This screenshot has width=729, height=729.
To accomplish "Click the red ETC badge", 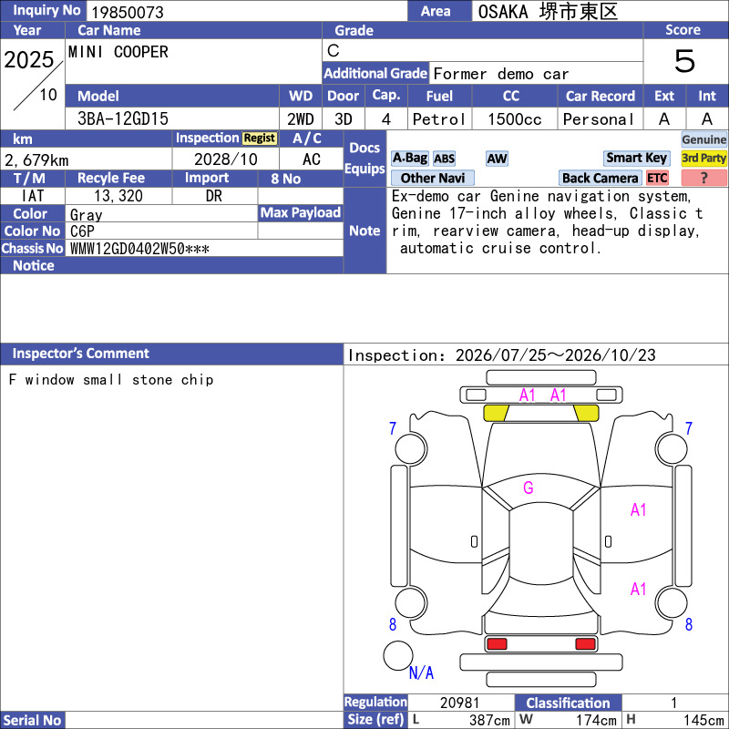I will (x=657, y=178).
